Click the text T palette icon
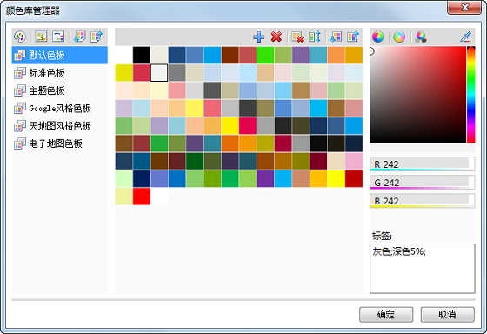The height and width of the screenshot is (334, 487). [58, 37]
